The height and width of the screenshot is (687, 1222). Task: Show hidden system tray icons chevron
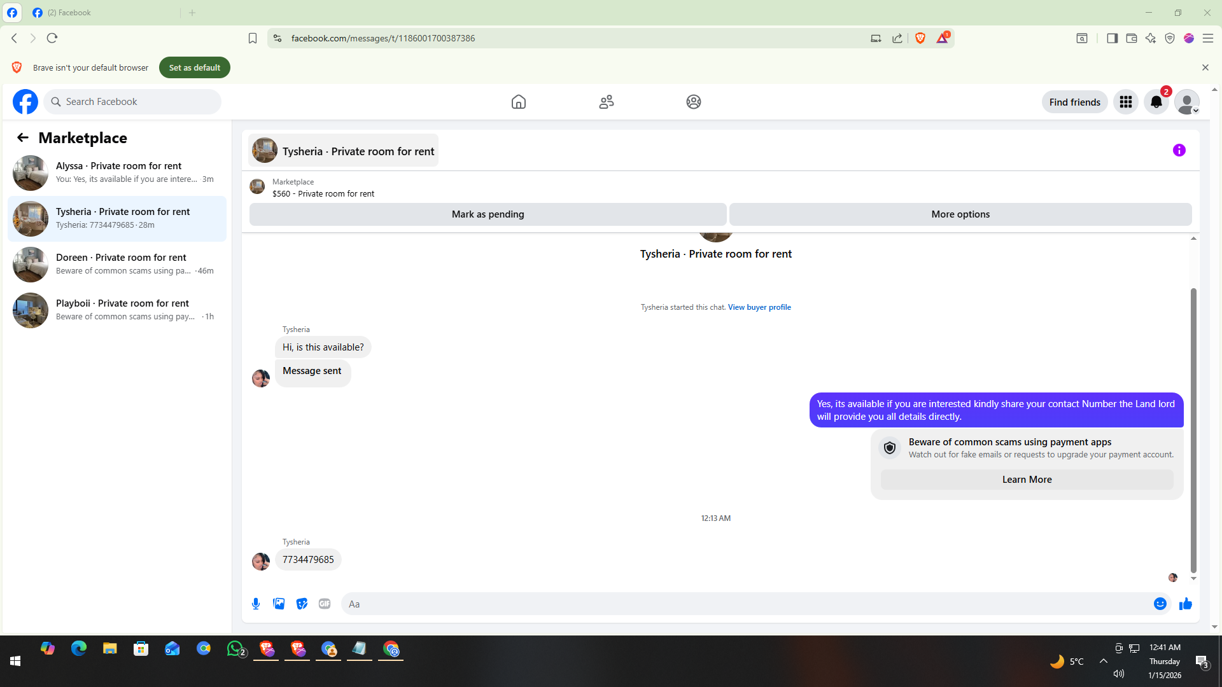[x=1103, y=661]
